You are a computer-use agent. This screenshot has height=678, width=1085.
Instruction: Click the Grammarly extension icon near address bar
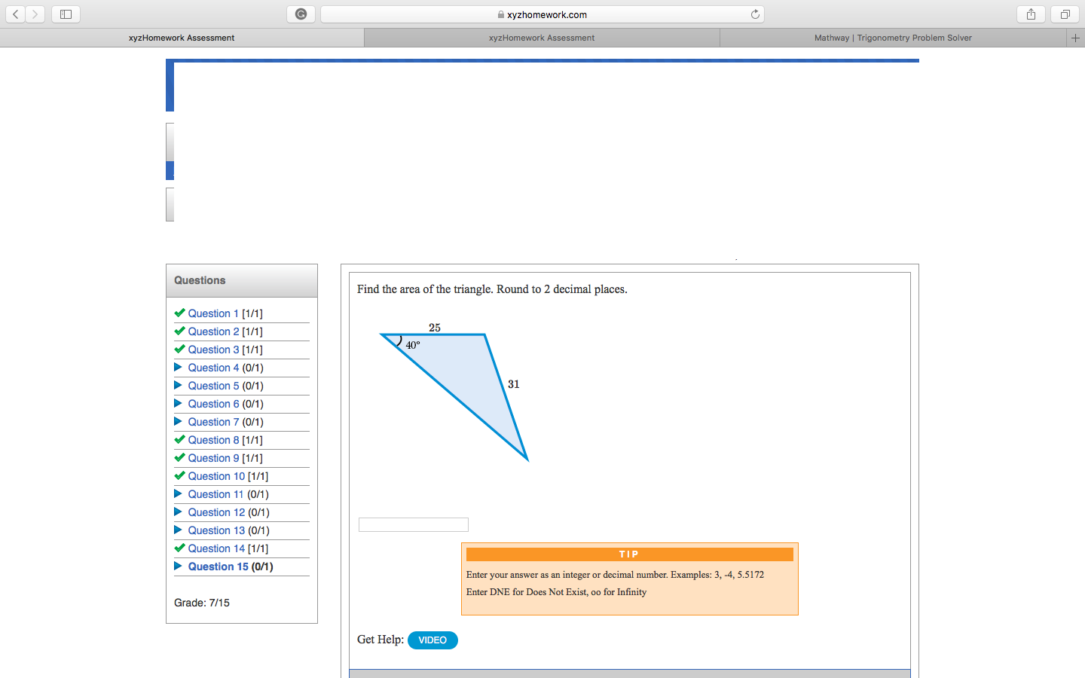(x=301, y=14)
